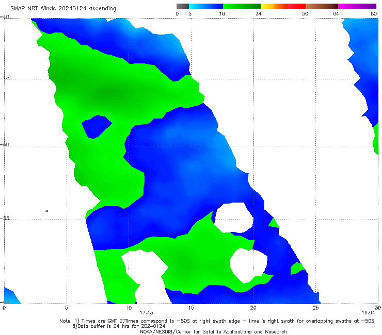Pick the magenta-purple 64–80 color bar segment
This screenshot has height=335, width=382.
(357, 6)
